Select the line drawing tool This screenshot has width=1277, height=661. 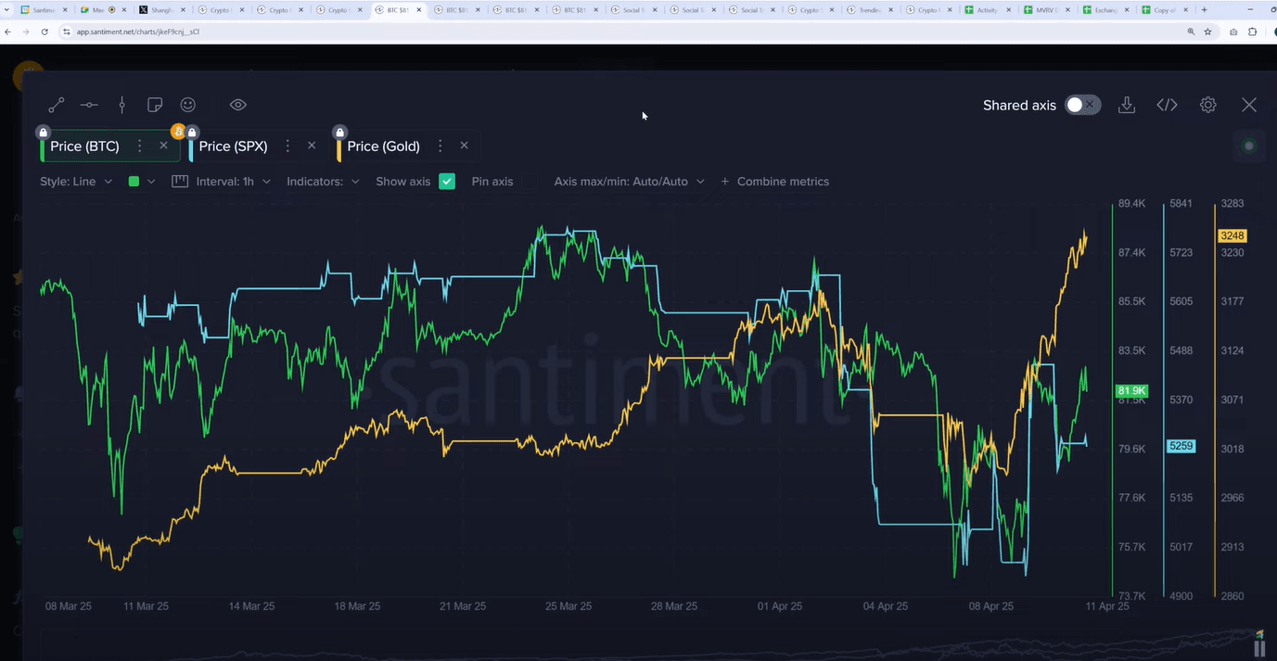[57, 106]
